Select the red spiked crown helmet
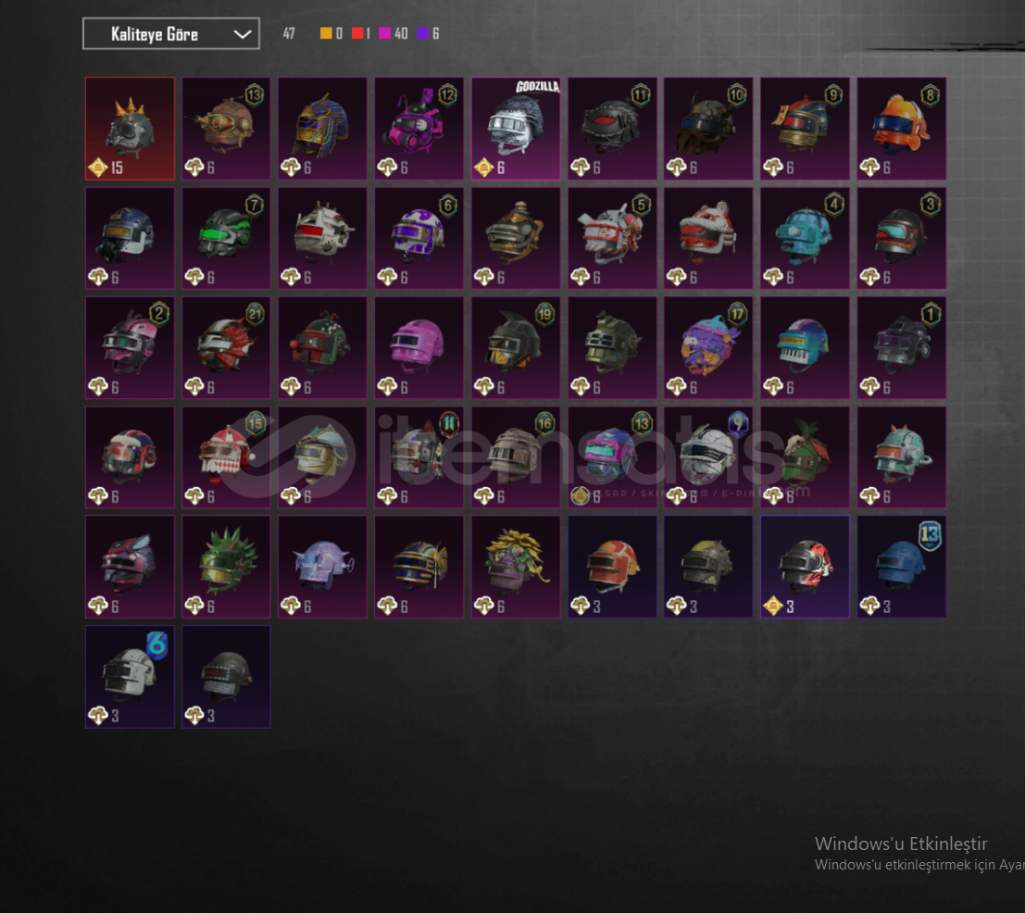Image resolution: width=1025 pixels, height=913 pixels. click(x=130, y=129)
